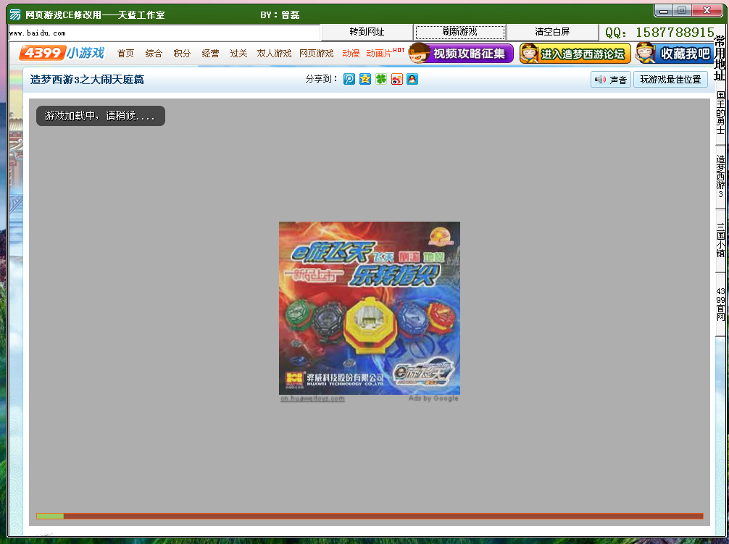
Task: Click the green clover share icon
Action: 381,80
